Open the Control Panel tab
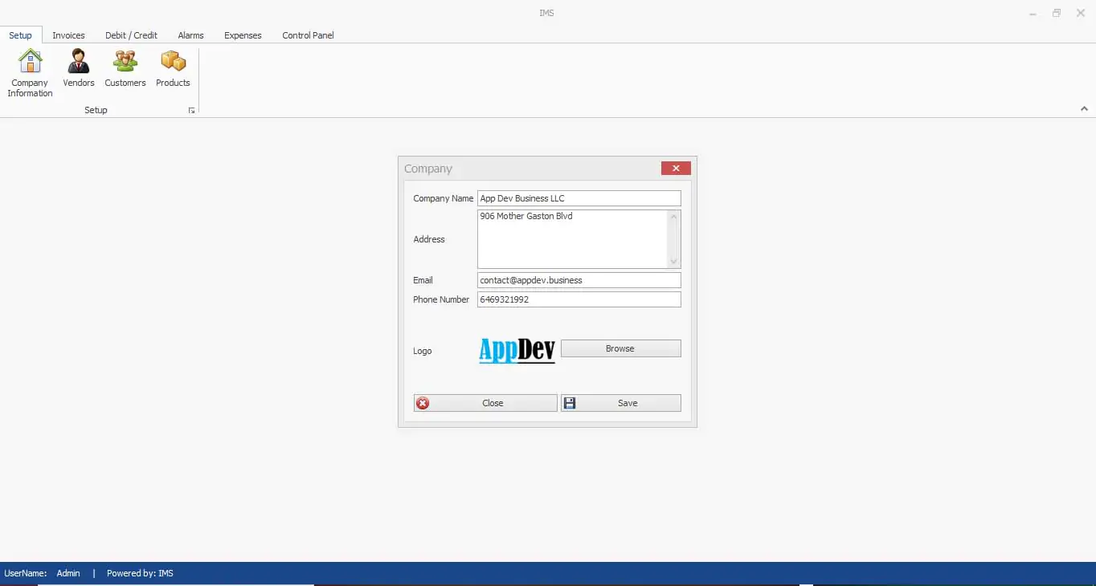Screen dimensions: 1096x586 tap(308, 35)
